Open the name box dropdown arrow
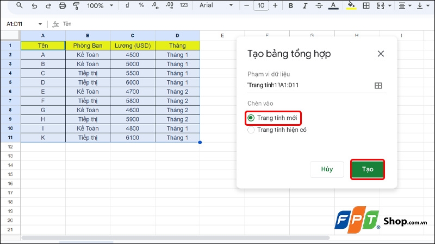This screenshot has height=244, width=435. click(x=40, y=24)
